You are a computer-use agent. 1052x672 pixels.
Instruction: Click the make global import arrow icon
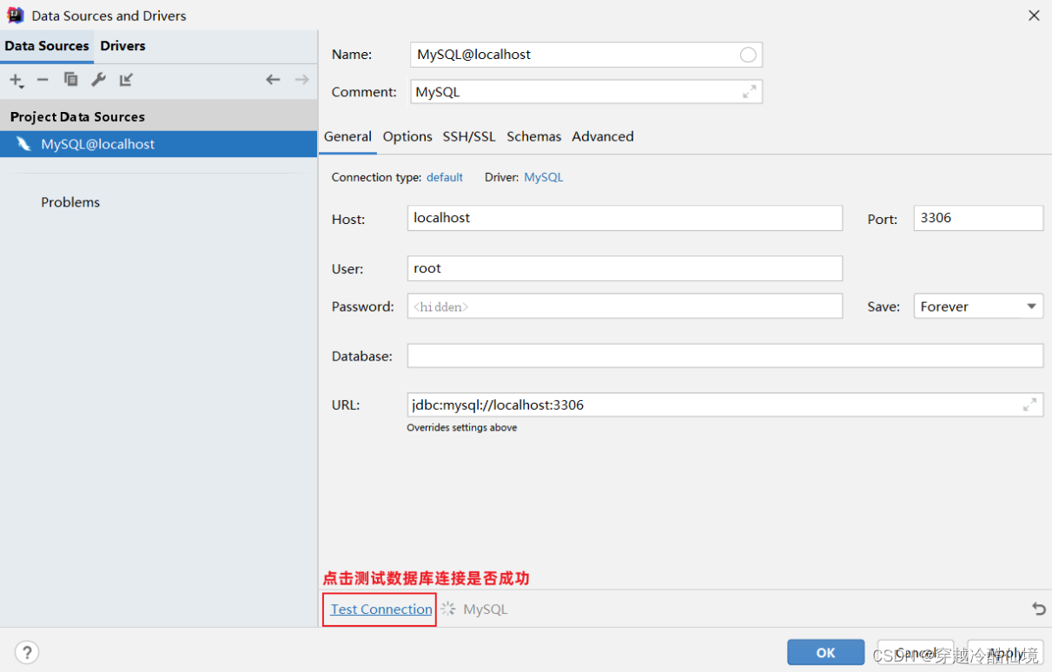click(126, 80)
